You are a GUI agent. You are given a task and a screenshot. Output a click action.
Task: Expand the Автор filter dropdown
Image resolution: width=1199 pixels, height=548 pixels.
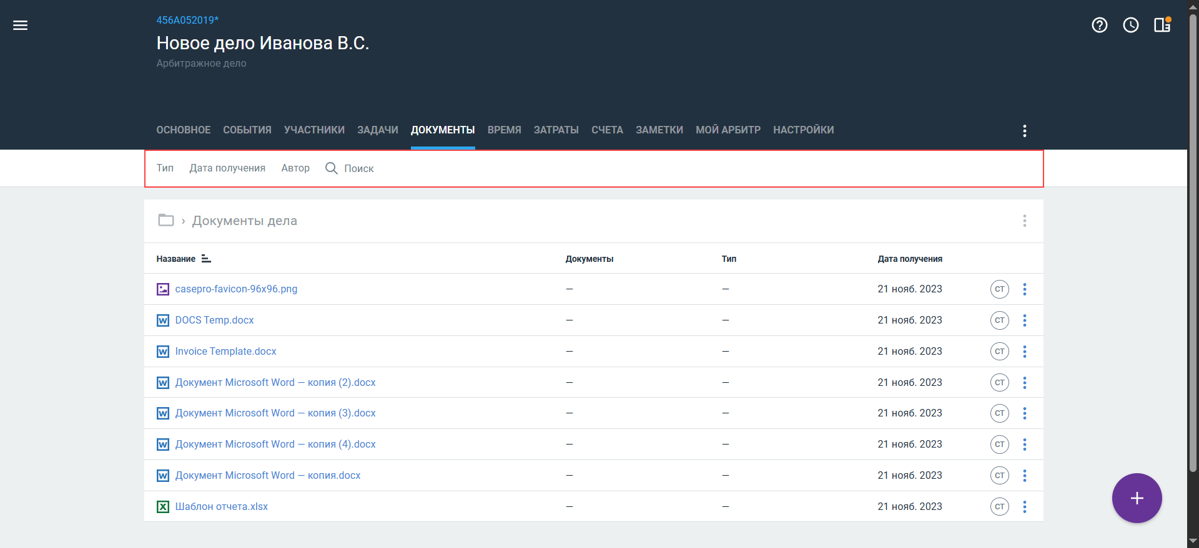[295, 168]
